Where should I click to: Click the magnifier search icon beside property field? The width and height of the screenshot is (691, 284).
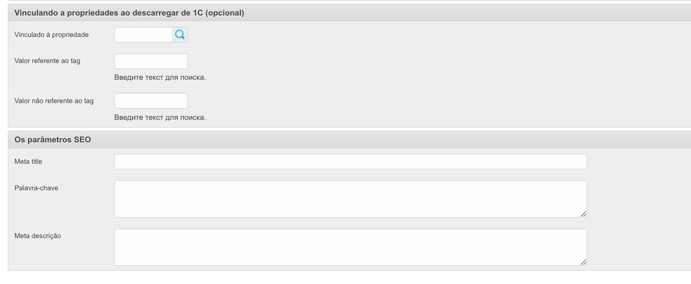180,35
